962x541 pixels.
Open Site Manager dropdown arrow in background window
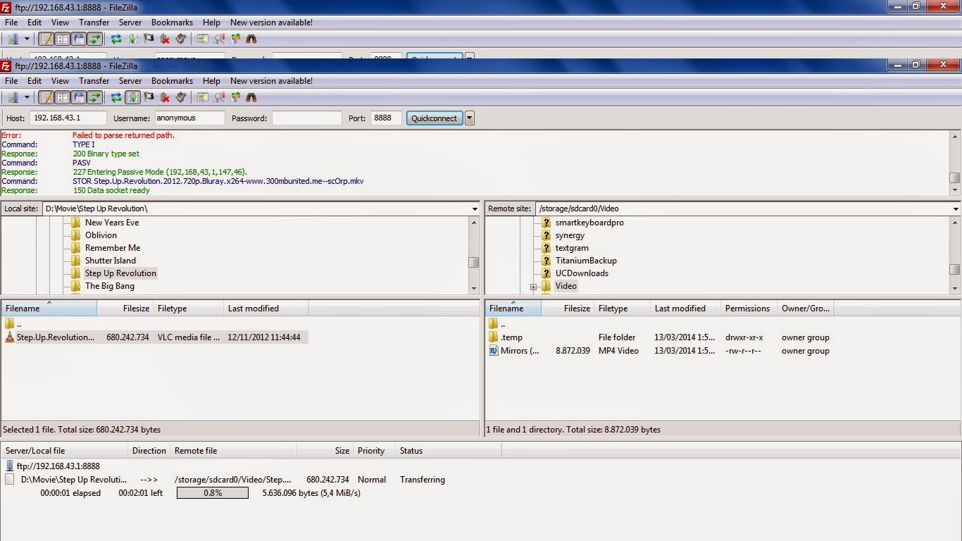coord(27,39)
